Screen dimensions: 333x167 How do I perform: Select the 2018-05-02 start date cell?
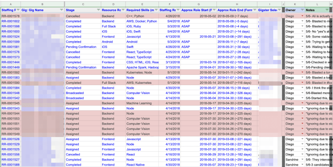199,16
